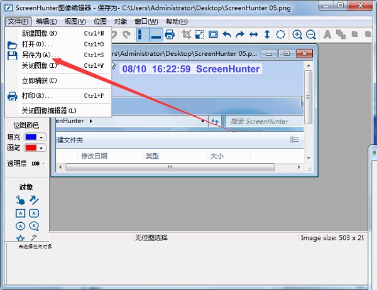Screen dimensions: 377x290
Task: Click horizontal scrollbar right arrow in image window
Action: point(299,167)
